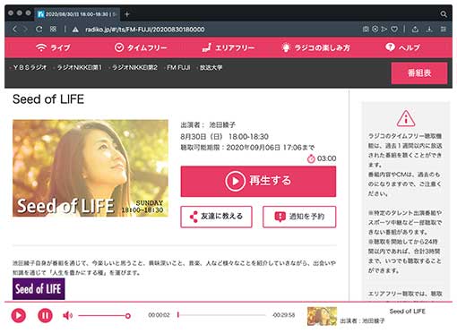Select the YBSラジオ station link
This screenshot has height=333, width=457.
(x=30, y=67)
